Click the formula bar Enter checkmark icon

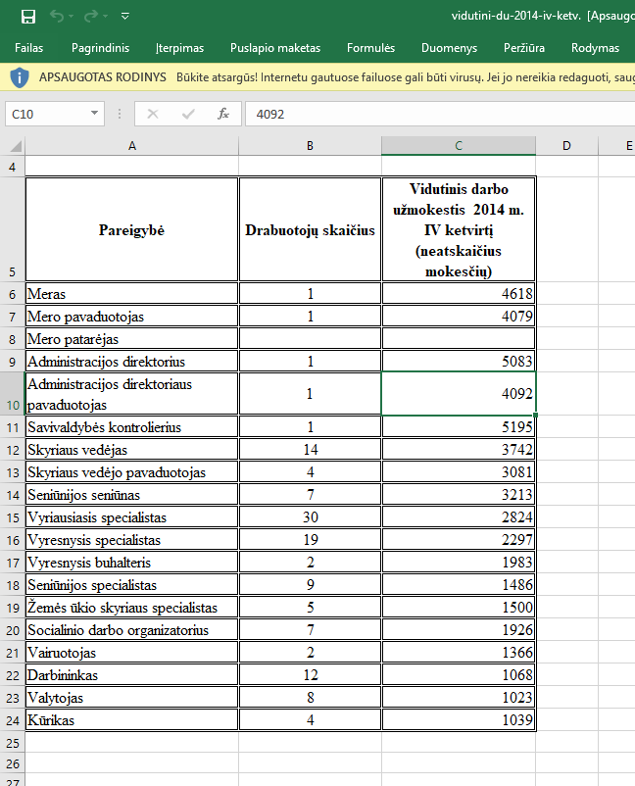[x=188, y=114]
